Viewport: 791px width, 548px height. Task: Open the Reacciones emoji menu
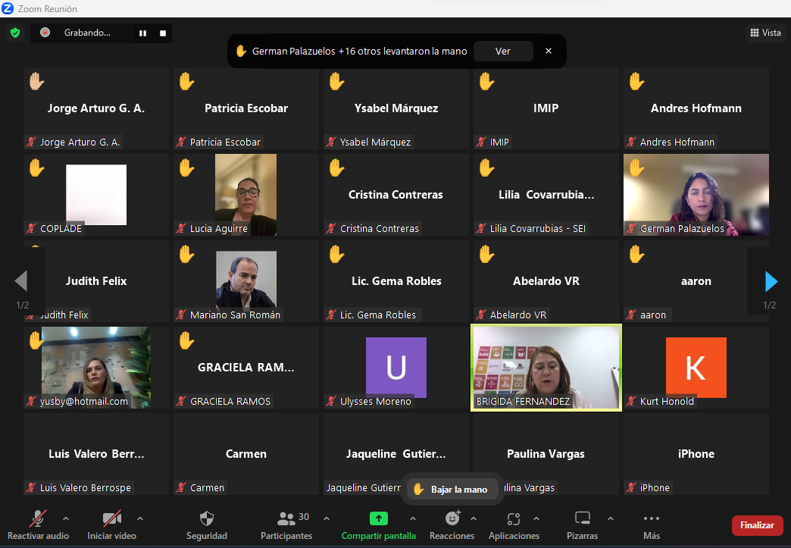click(452, 519)
